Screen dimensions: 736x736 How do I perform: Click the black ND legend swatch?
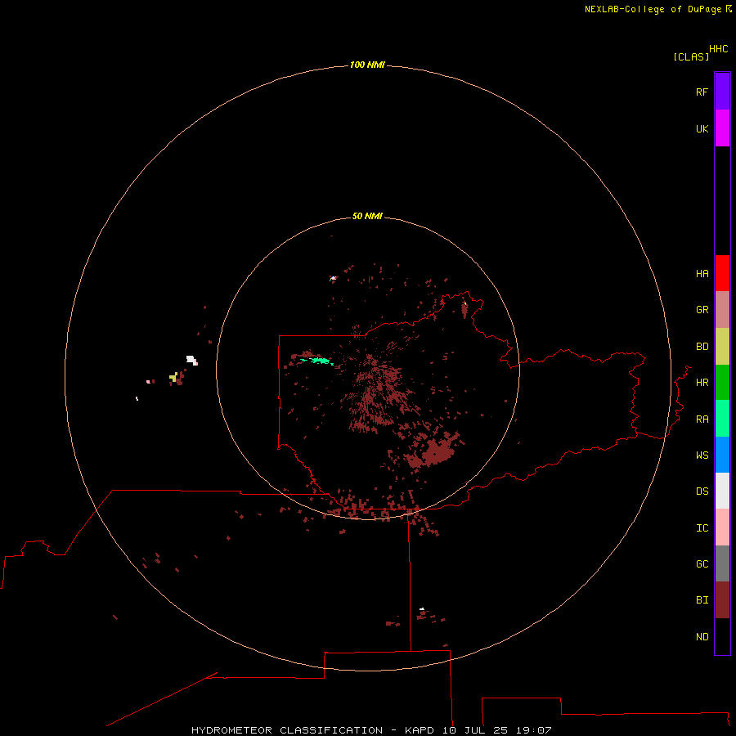[x=722, y=636]
